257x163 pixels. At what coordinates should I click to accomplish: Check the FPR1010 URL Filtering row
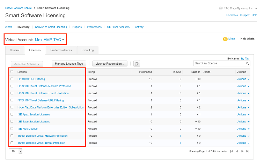pyautogui.click(x=12, y=79)
